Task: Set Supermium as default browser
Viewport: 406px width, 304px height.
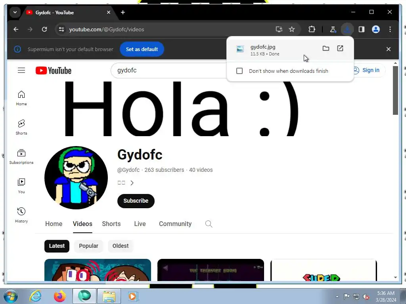Action: tap(142, 49)
